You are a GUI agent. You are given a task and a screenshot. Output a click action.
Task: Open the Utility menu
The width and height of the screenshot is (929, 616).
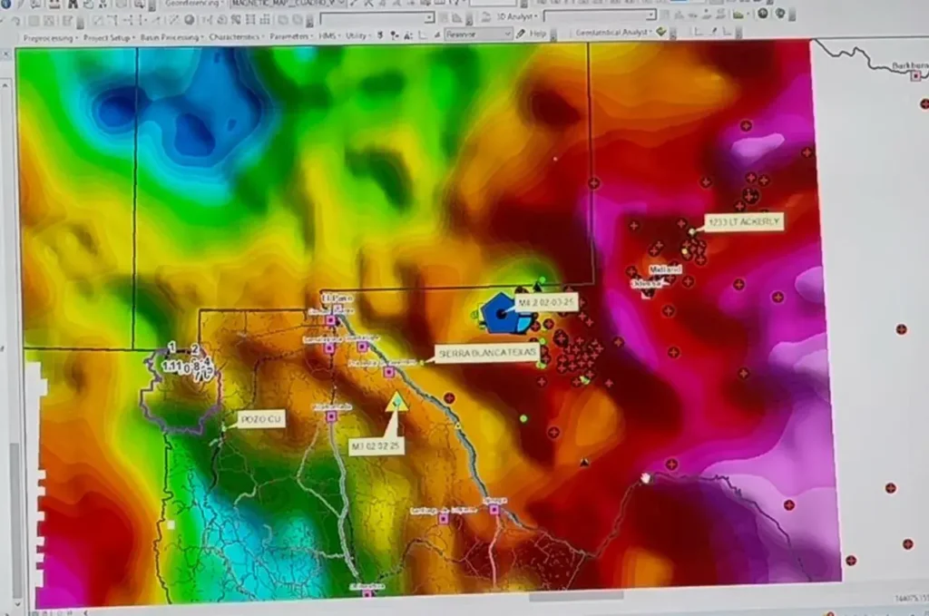click(357, 35)
